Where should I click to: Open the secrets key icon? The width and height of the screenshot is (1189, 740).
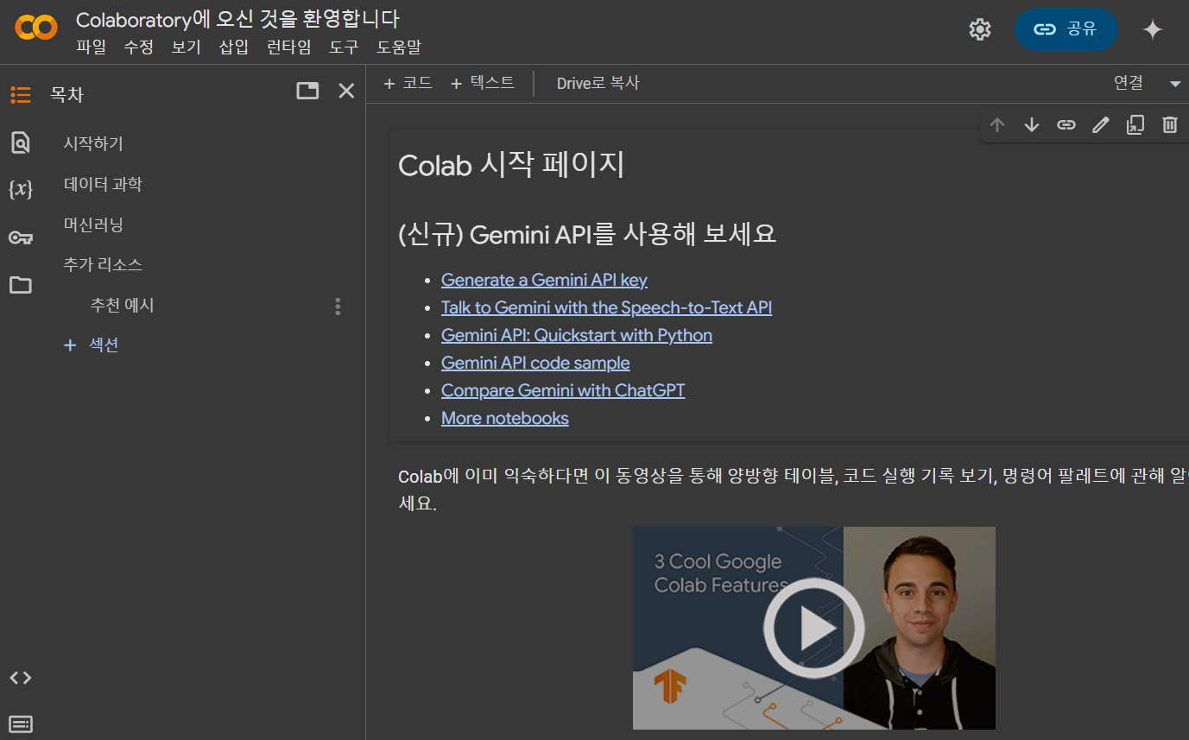tap(21, 237)
